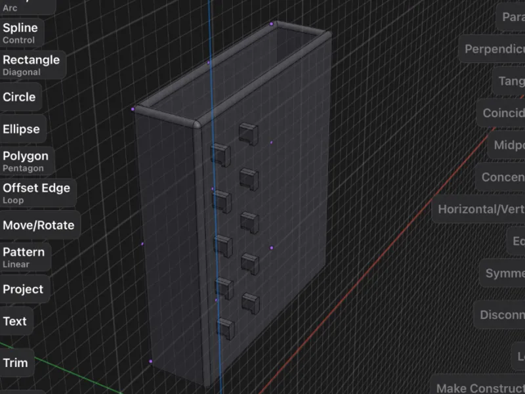525x394 pixels.
Task: Apply the Midpoint constraint
Action: click(507, 145)
